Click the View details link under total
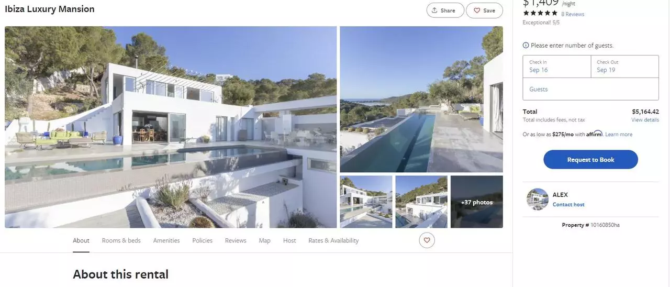The image size is (670, 287). click(645, 120)
